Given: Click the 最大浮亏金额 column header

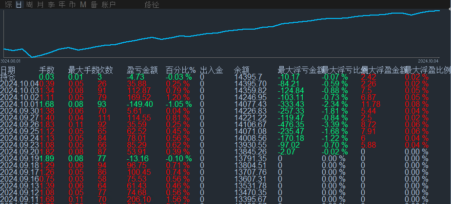Looking at the screenshot, I should pos(300,70).
